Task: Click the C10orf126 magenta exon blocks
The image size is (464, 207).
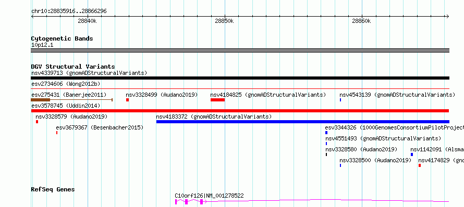Action: pyautogui.click(x=189, y=202)
